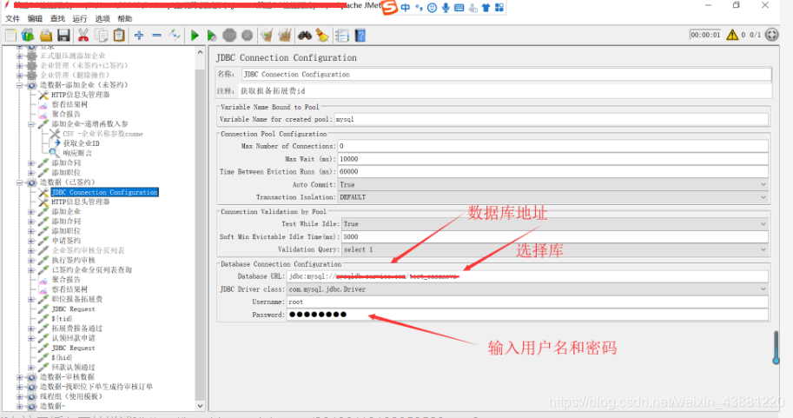Open the 运行 menu

79,19
